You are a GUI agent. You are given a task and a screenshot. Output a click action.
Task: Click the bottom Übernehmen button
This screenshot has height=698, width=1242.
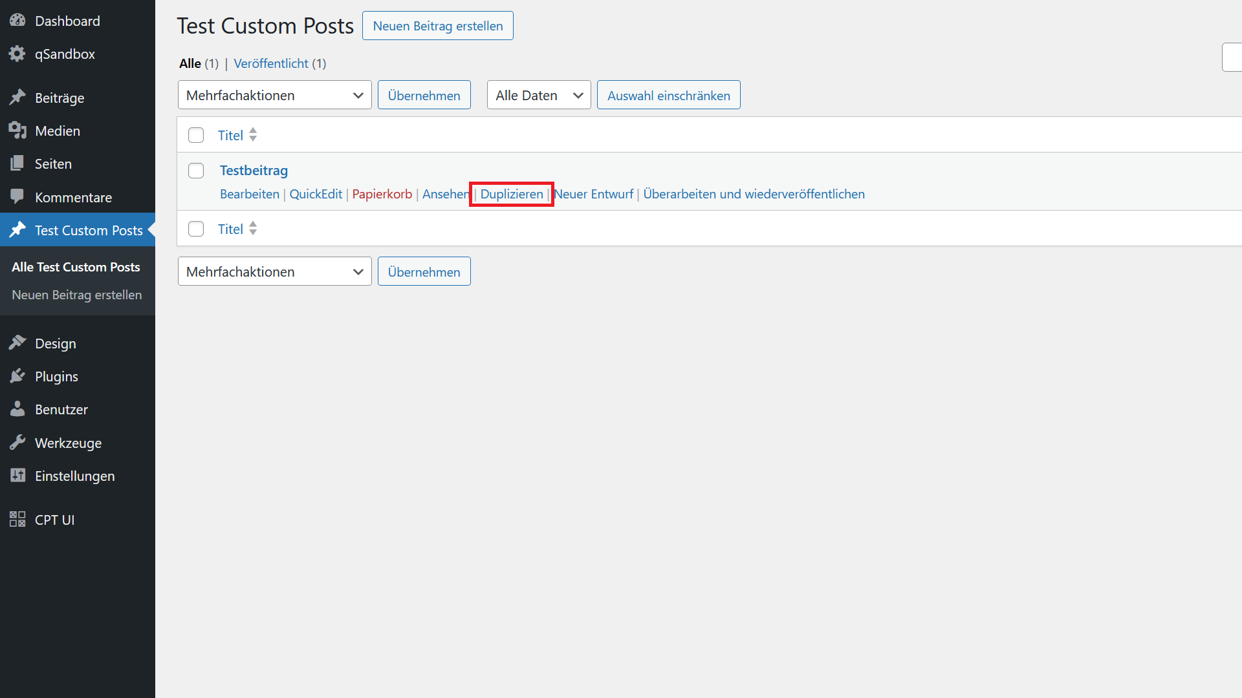click(x=424, y=271)
